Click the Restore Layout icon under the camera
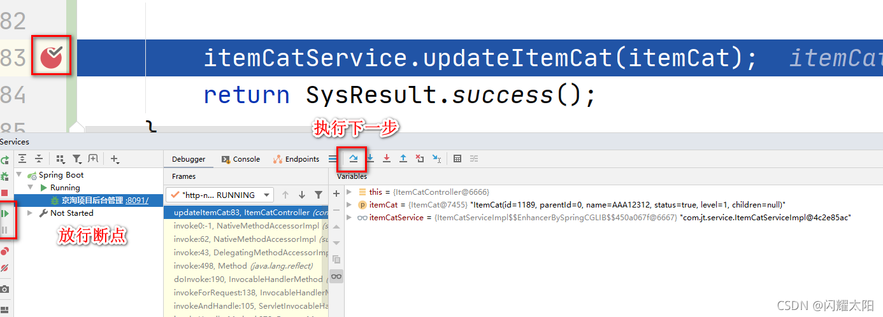Viewport: 883px width, 317px height. 5,311
